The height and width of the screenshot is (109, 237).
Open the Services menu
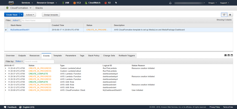pos(27,3)
